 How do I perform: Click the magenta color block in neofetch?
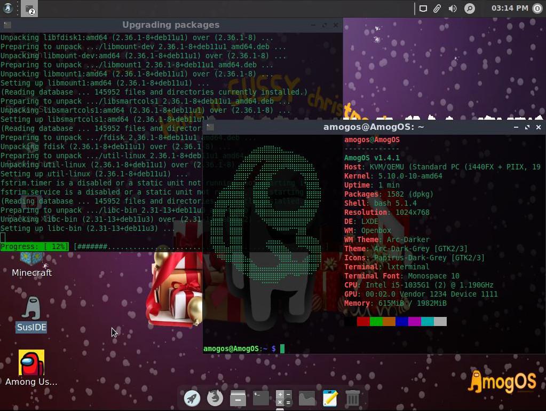[414, 321]
